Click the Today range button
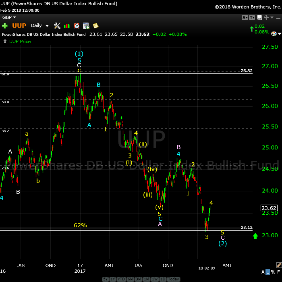This screenshot has height=282, width=282. click(x=173, y=279)
